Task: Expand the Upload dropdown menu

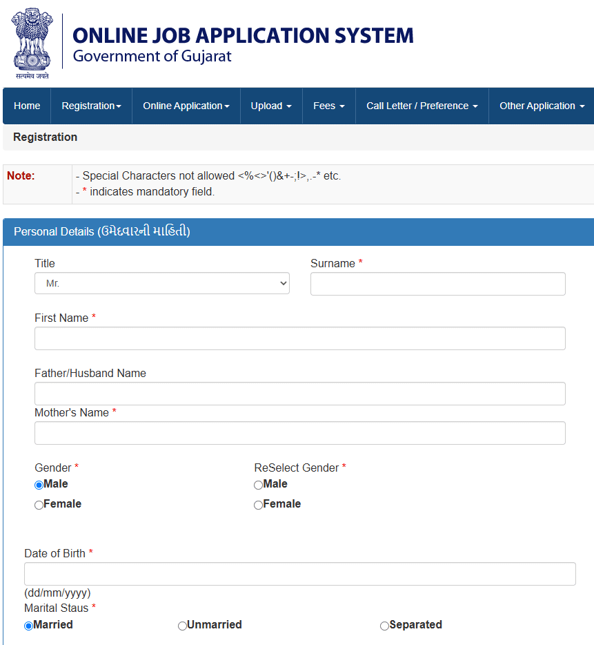Action: (271, 106)
